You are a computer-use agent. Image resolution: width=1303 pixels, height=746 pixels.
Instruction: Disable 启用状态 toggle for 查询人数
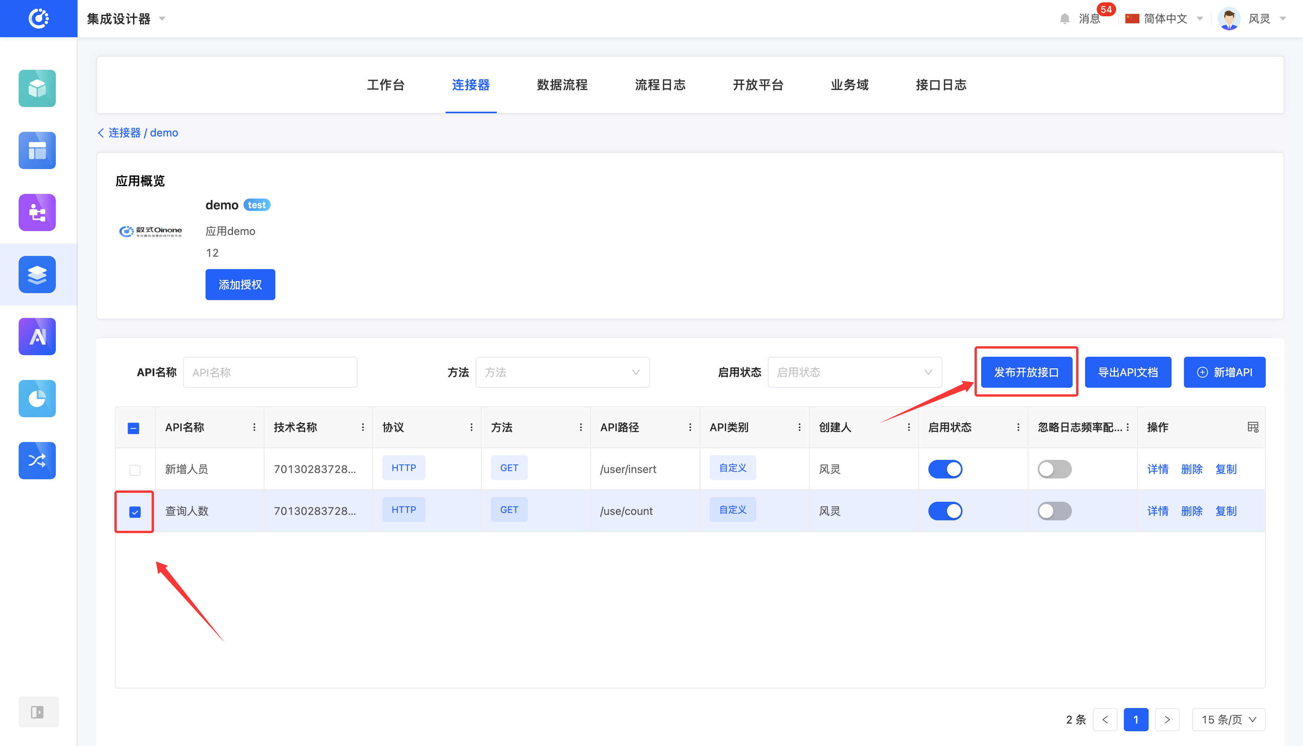click(945, 511)
